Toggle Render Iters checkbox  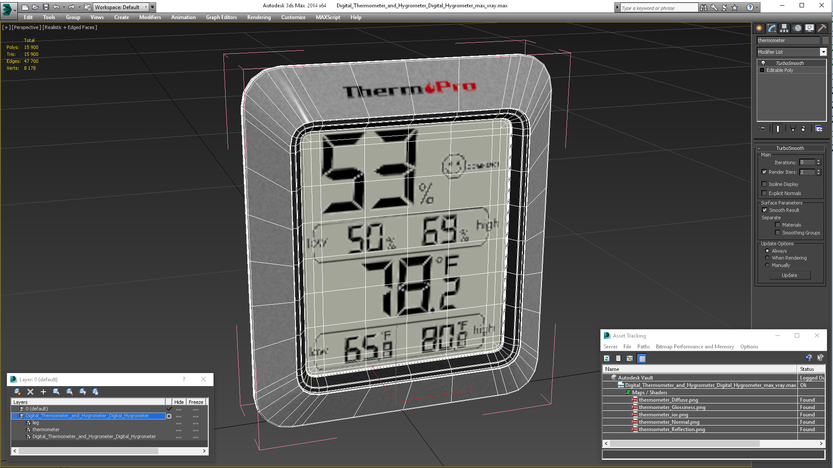(x=764, y=172)
